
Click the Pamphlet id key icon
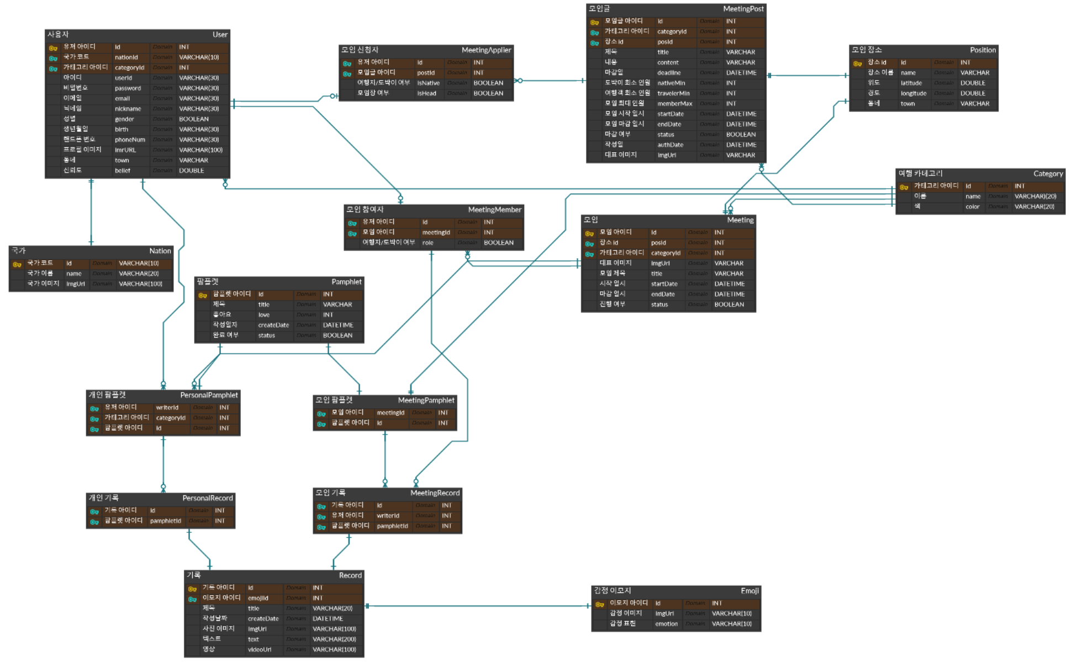click(203, 295)
